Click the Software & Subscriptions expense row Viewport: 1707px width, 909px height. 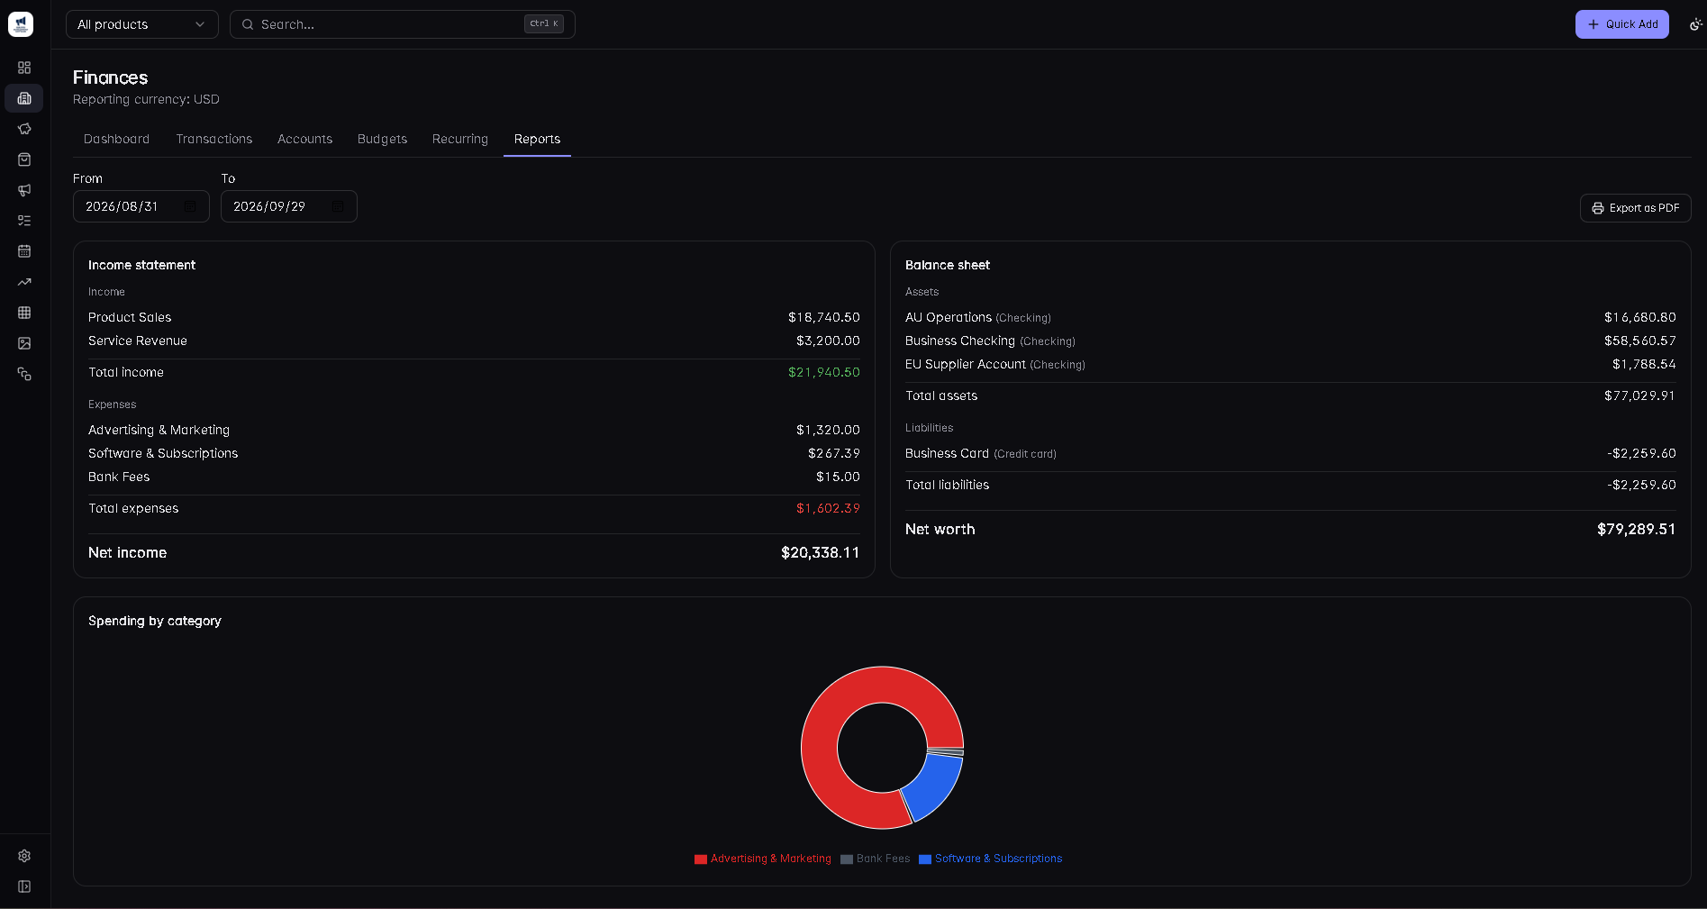point(474,453)
